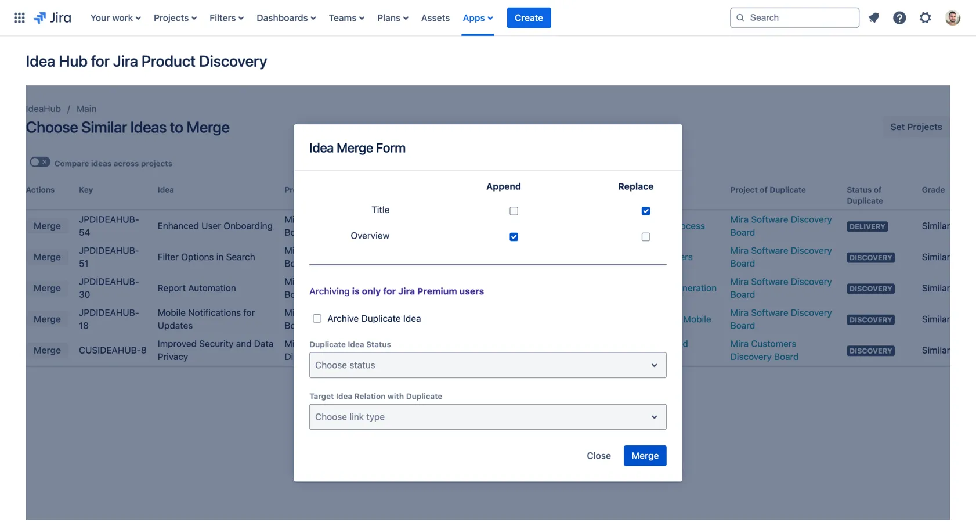The image size is (976, 522).
Task: Click the 'Enhanced User Onboarding' idea text
Action: click(215, 226)
